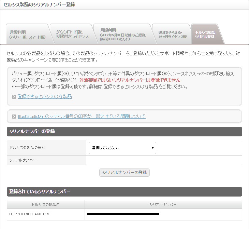Open IllustStudioMini serial number printing issue link
This screenshot has height=229, width=249.
(x=82, y=117)
